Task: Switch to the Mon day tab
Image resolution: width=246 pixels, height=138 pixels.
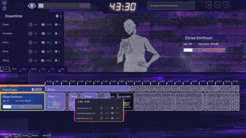Action: click(x=14, y=69)
